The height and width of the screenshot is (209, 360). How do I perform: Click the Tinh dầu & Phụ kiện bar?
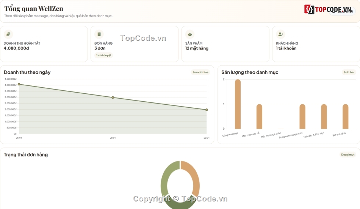click(x=324, y=116)
